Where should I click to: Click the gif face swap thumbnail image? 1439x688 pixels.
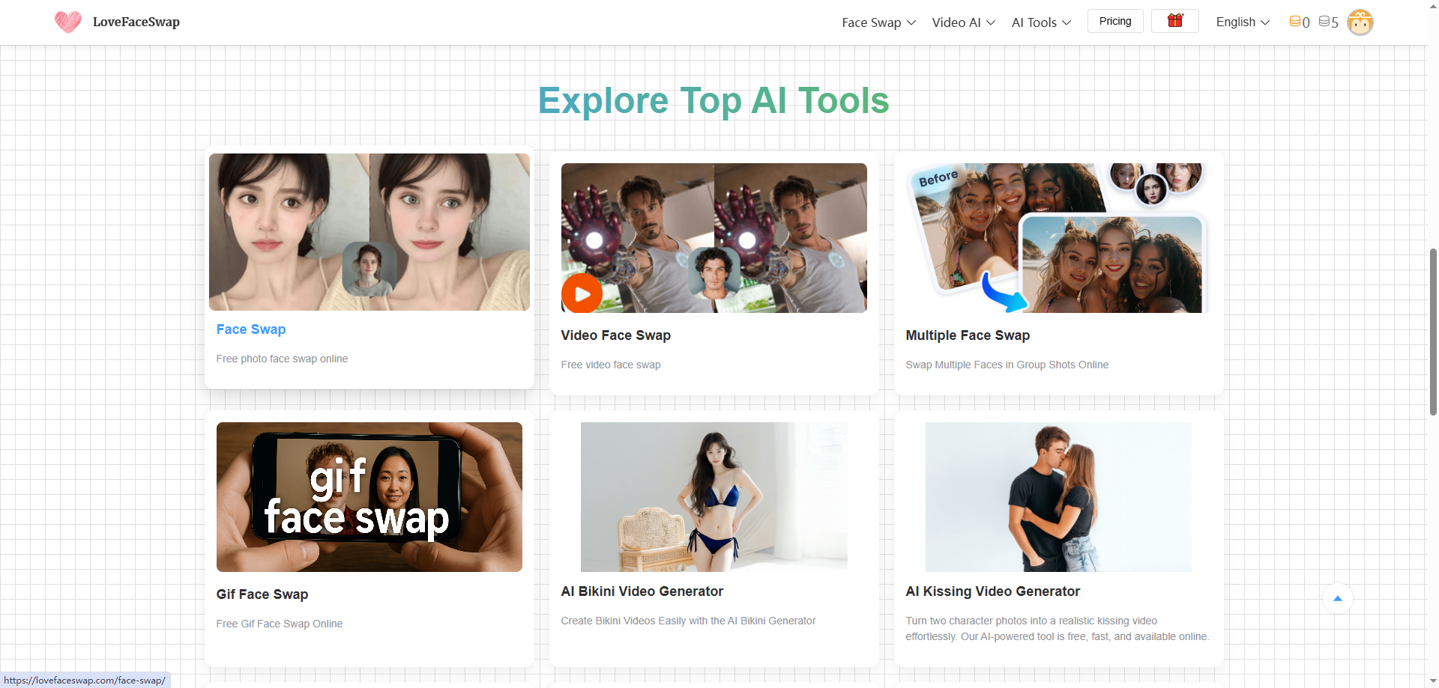pos(369,497)
